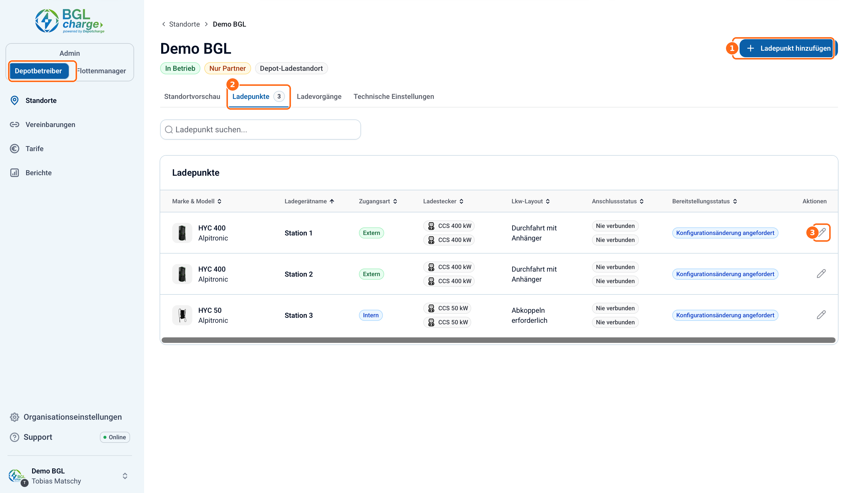Viewport: 845px width, 493px height.
Task: Edit Station 1 with pencil icon
Action: [822, 232]
